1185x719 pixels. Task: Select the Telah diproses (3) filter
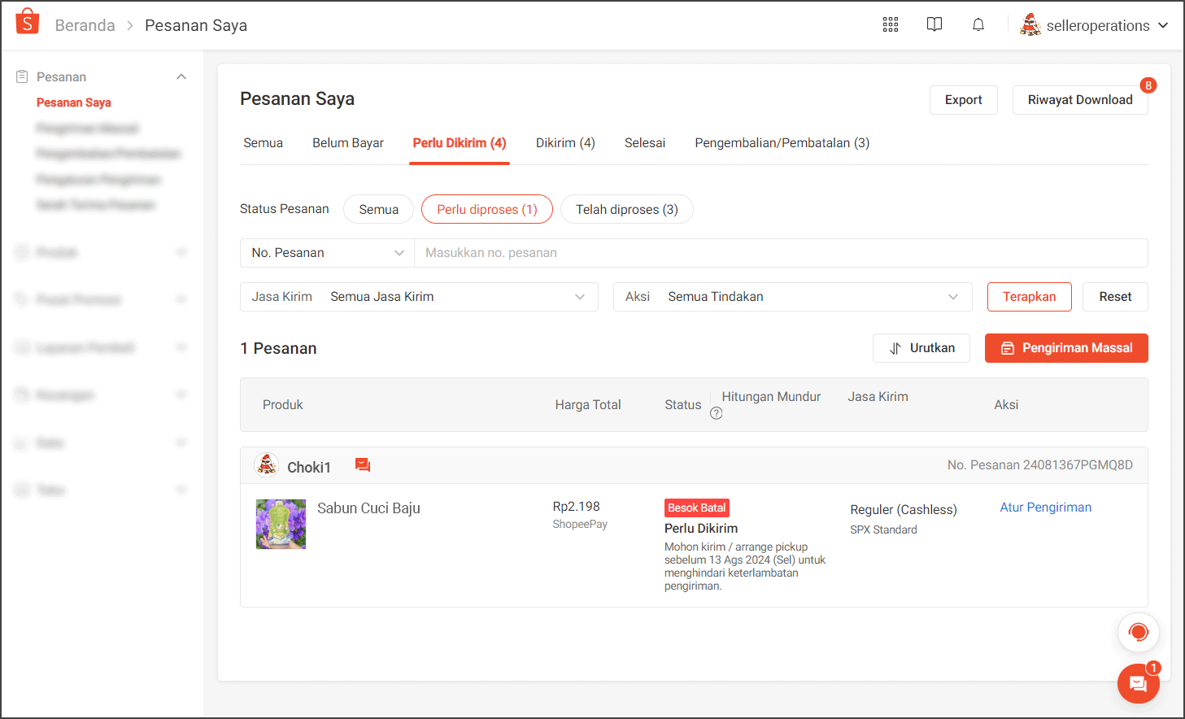coord(627,209)
